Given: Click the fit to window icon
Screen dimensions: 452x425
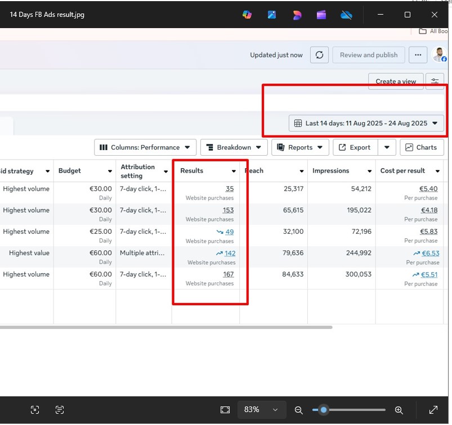Looking at the screenshot, I should 225,410.
